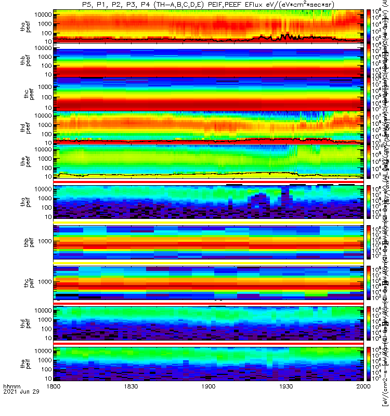The image size is (390, 416).
Task: Select the thd peef panel color bar
Action: (x=369, y=127)
